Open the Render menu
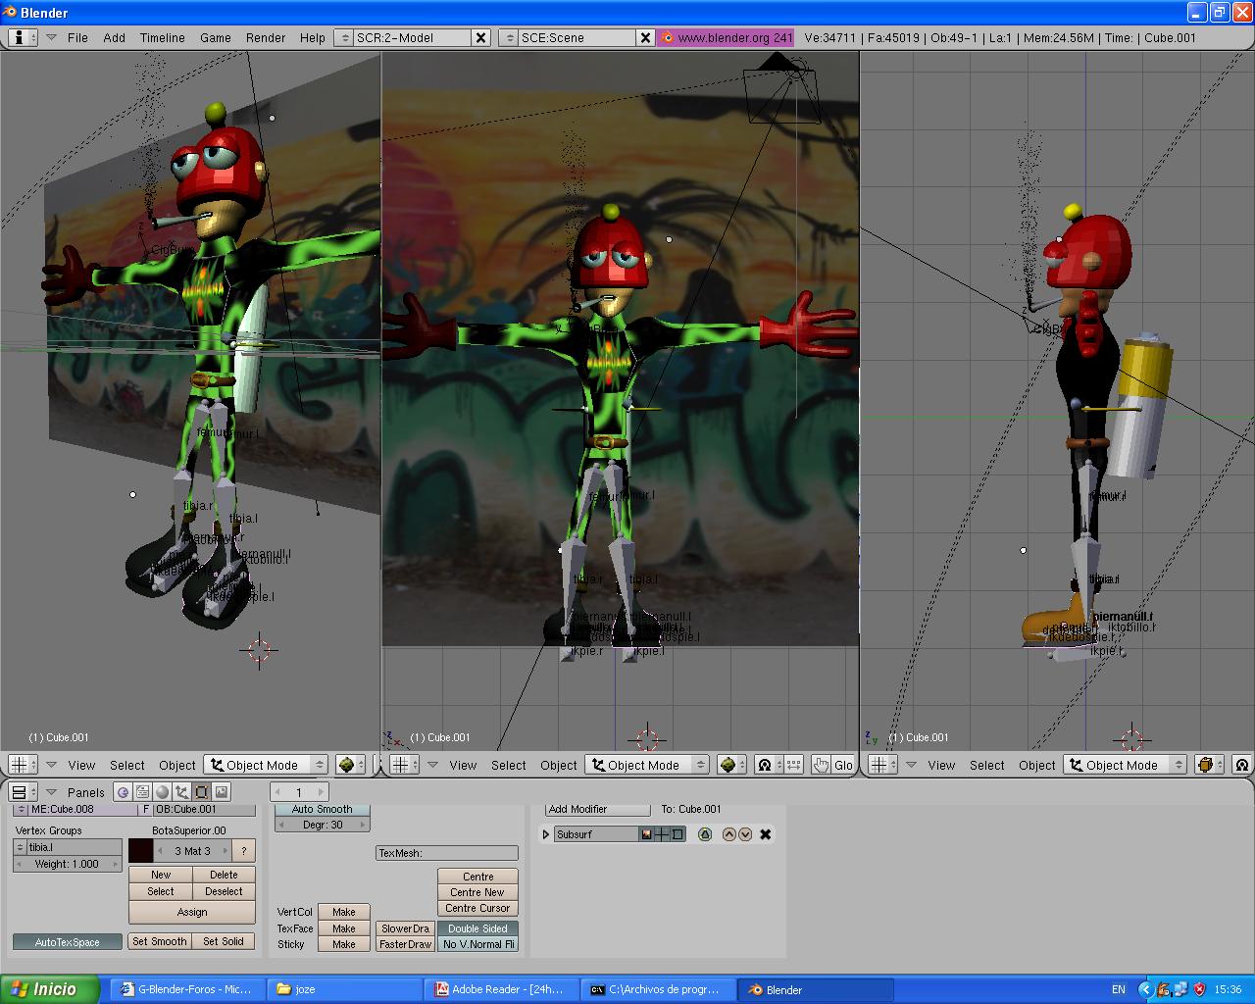The image size is (1255, 1004). (x=266, y=37)
